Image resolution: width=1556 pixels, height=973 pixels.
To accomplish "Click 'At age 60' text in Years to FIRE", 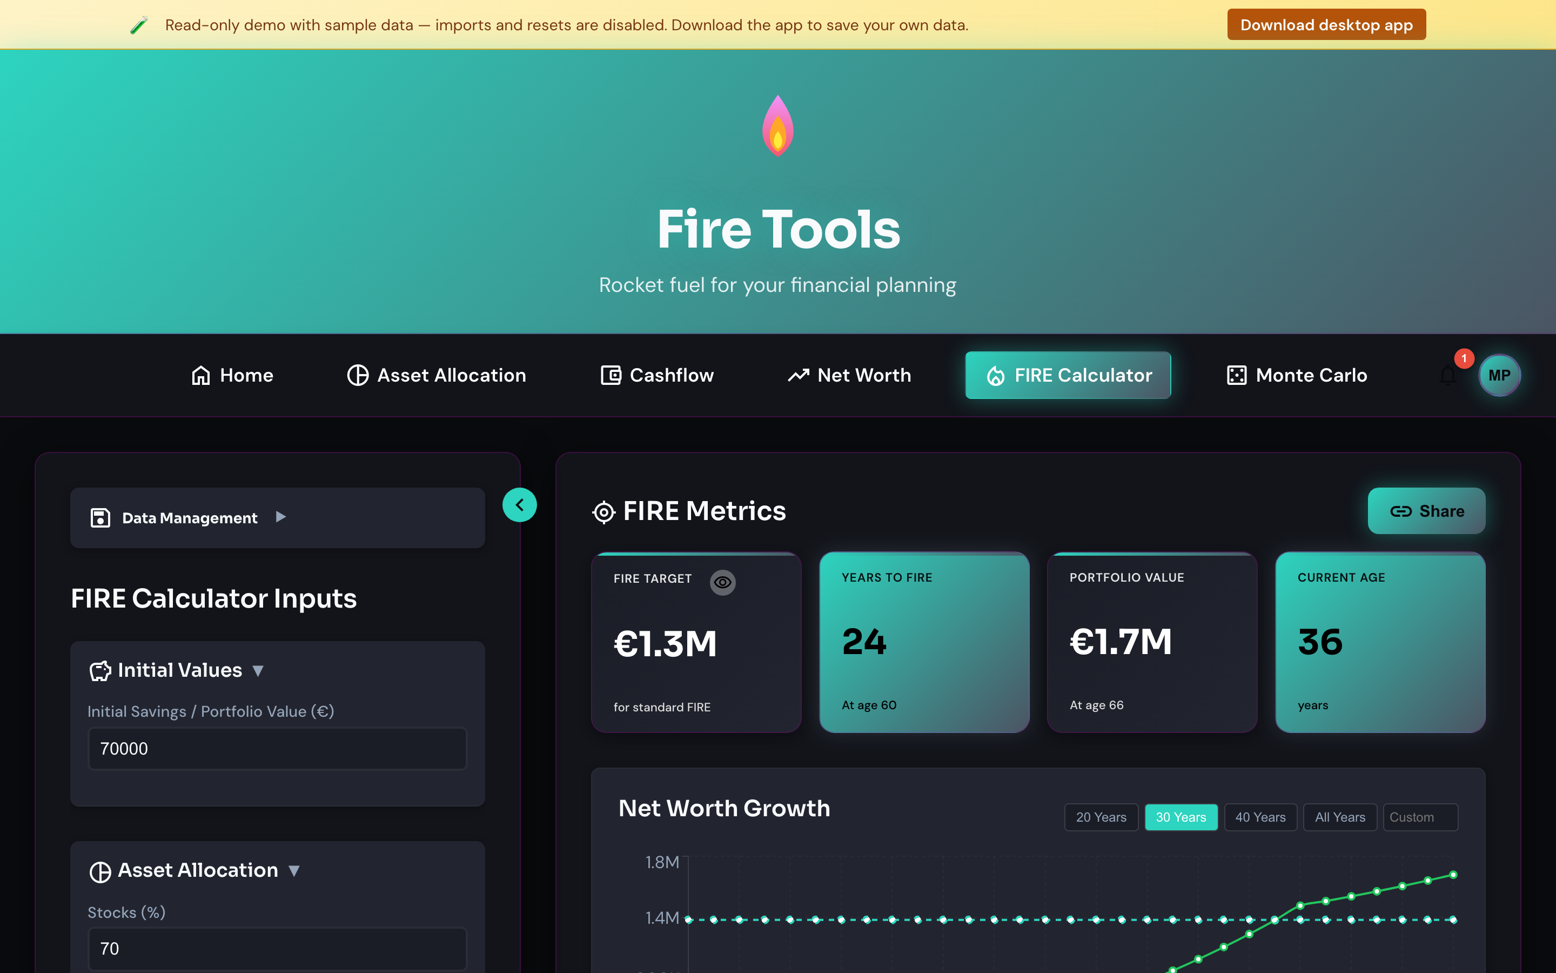I will 869,705.
